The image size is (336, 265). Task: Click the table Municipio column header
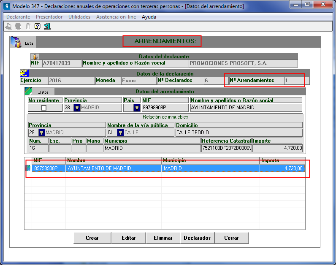[x=211, y=161]
